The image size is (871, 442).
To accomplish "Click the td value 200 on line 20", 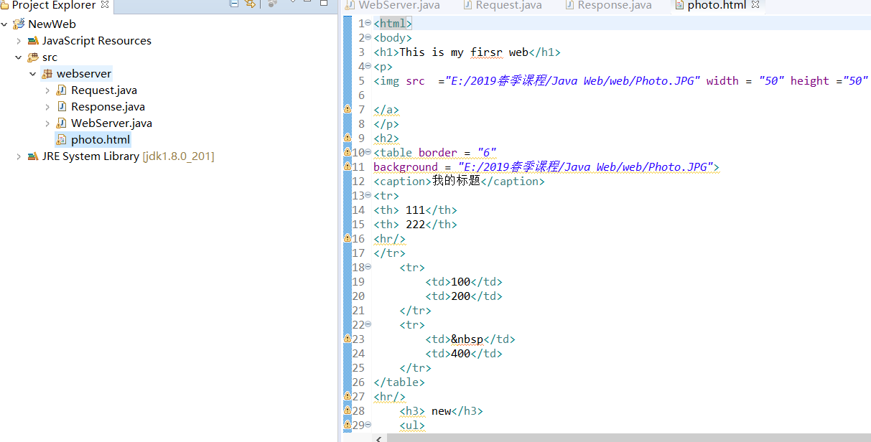I will [x=460, y=296].
